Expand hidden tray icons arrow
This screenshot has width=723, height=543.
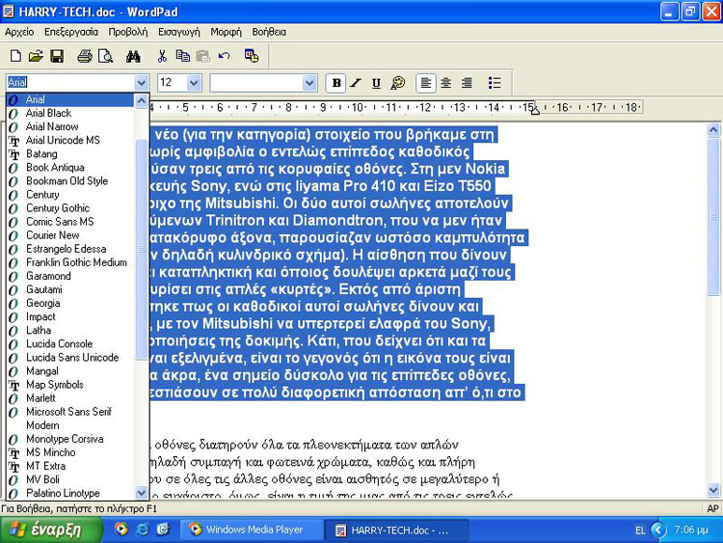coord(658,529)
